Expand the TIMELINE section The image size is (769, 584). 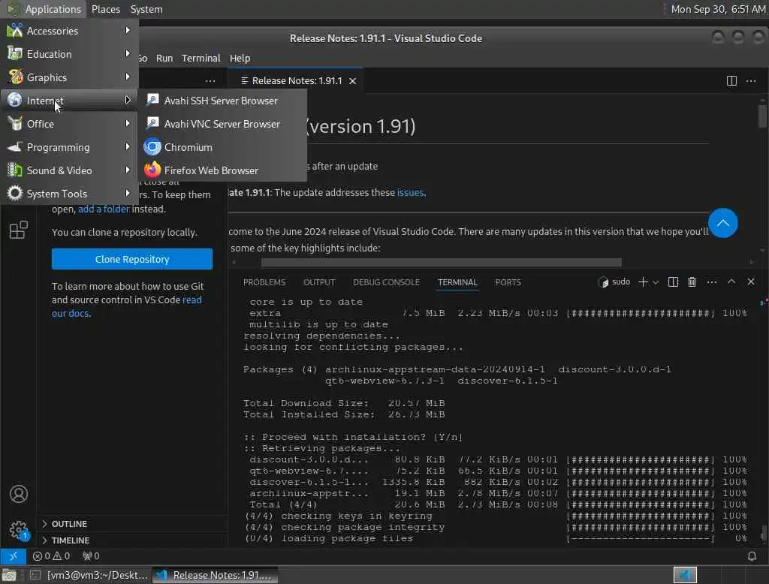pos(132,540)
